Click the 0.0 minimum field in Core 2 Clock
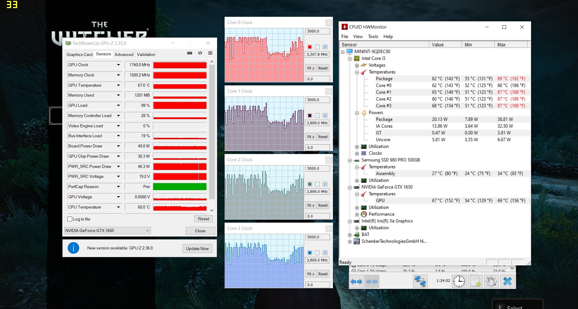This screenshot has width=578, height=309. tap(318, 216)
